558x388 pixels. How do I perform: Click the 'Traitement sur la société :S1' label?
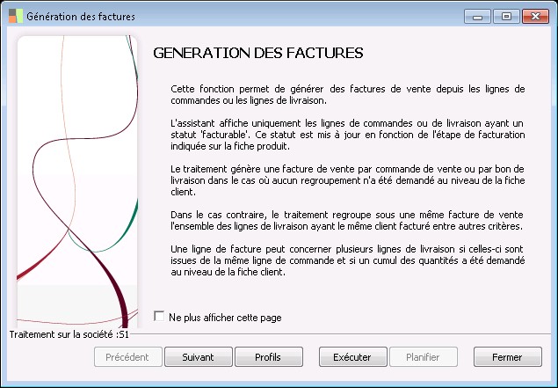(69, 334)
